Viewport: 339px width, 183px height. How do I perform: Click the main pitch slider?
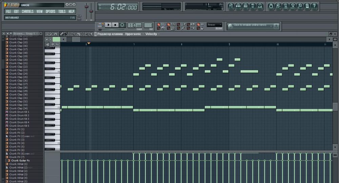point(91,11)
